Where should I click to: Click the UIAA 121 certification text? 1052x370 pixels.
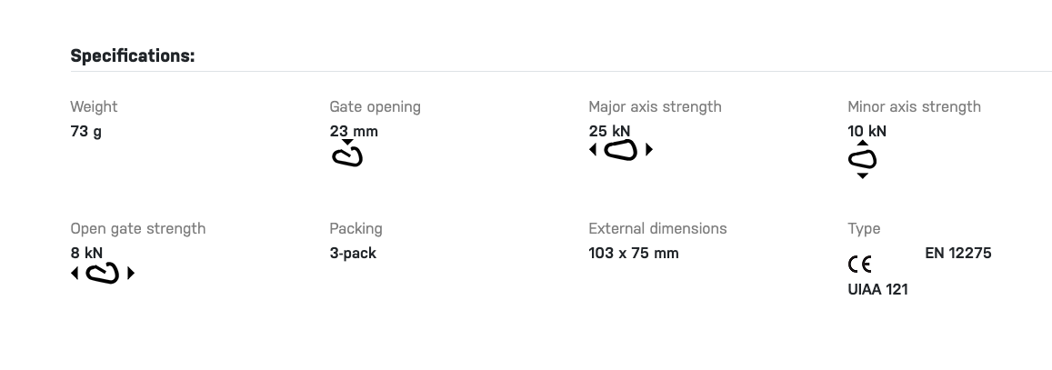pos(877,290)
